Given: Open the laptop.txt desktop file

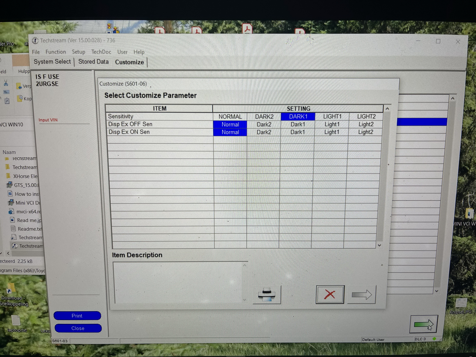Looking at the screenshot, I should point(16,323).
